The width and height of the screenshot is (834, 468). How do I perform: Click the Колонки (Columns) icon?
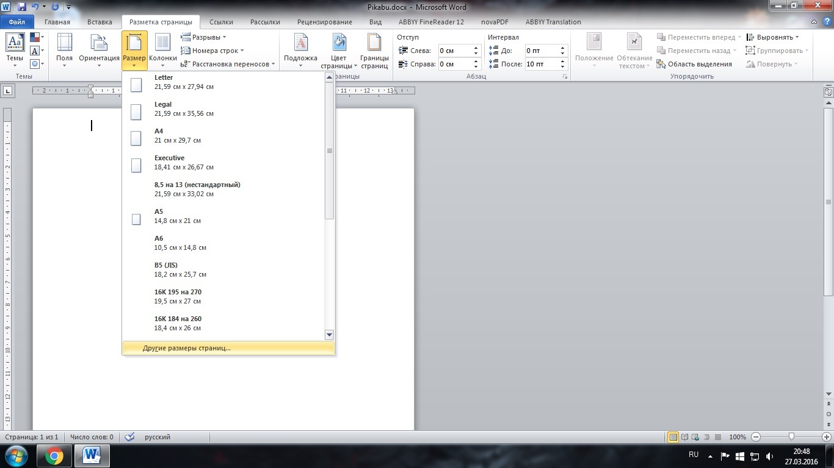[162, 44]
